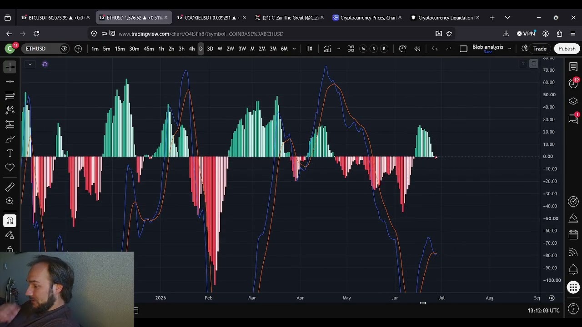Viewport: 582px width, 327px height.
Task: Collapse the indicator legend chevron
Action: point(30,64)
